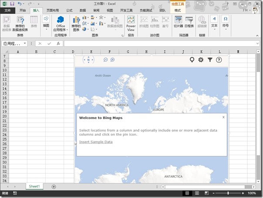Click the Bing Maps filter funnel icon
Viewport: 263px width, 198px height.
[210, 60]
